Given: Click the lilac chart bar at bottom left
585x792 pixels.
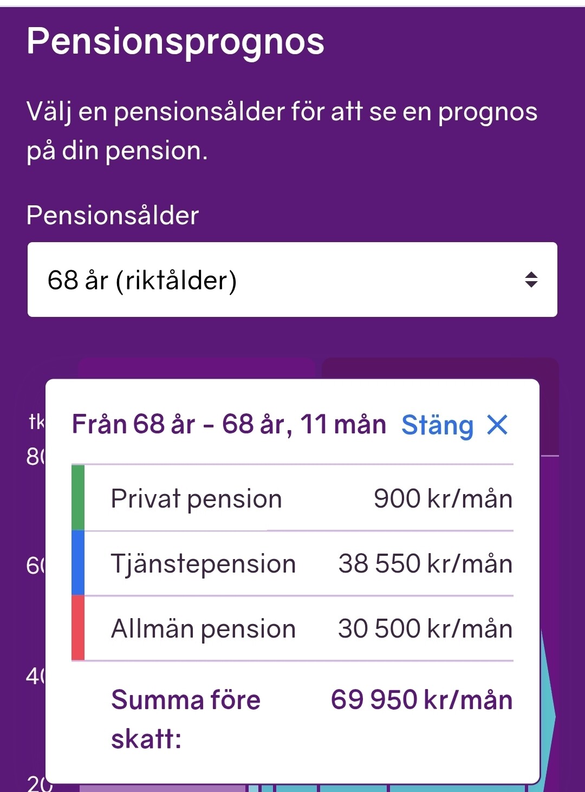Looking at the screenshot, I should pyautogui.click(x=162, y=788).
